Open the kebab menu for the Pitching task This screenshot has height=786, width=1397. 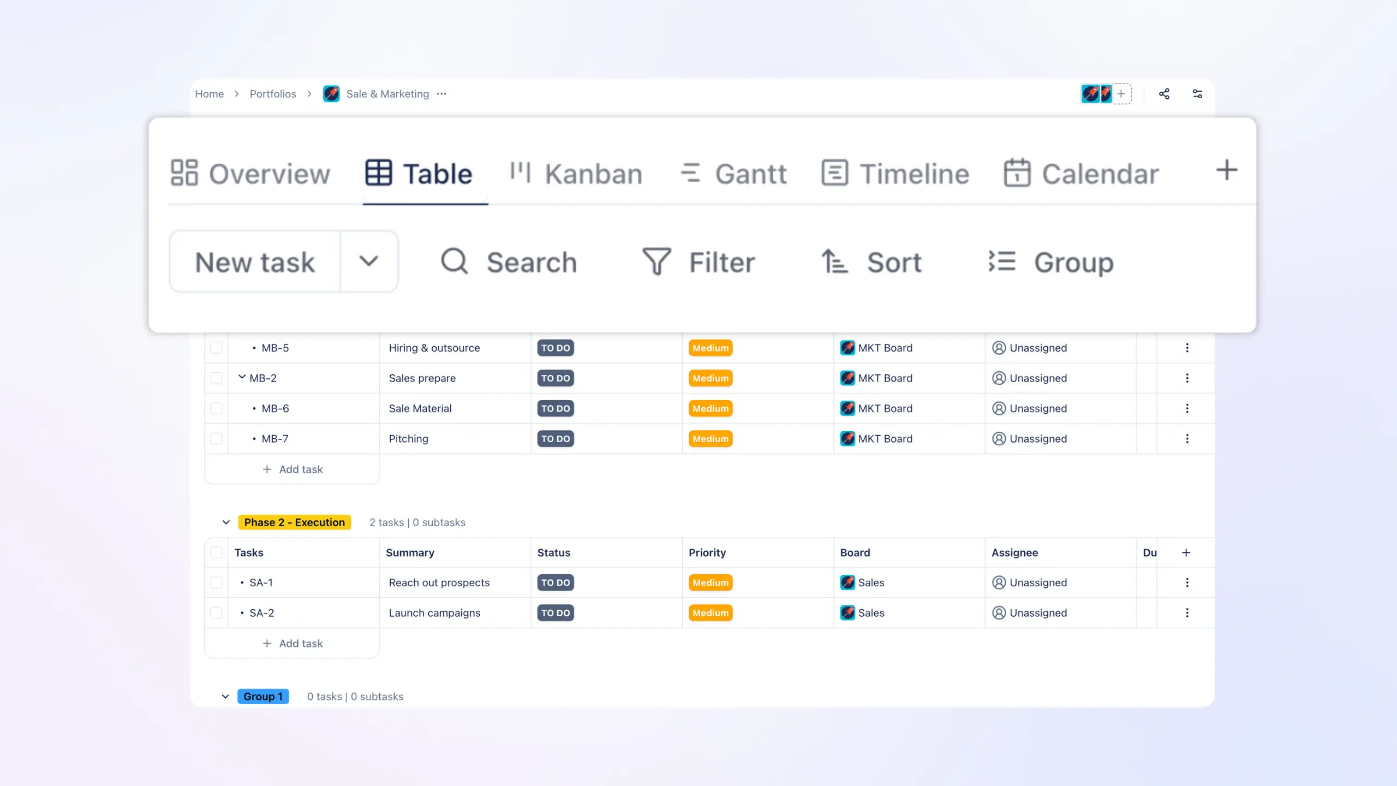pos(1187,438)
